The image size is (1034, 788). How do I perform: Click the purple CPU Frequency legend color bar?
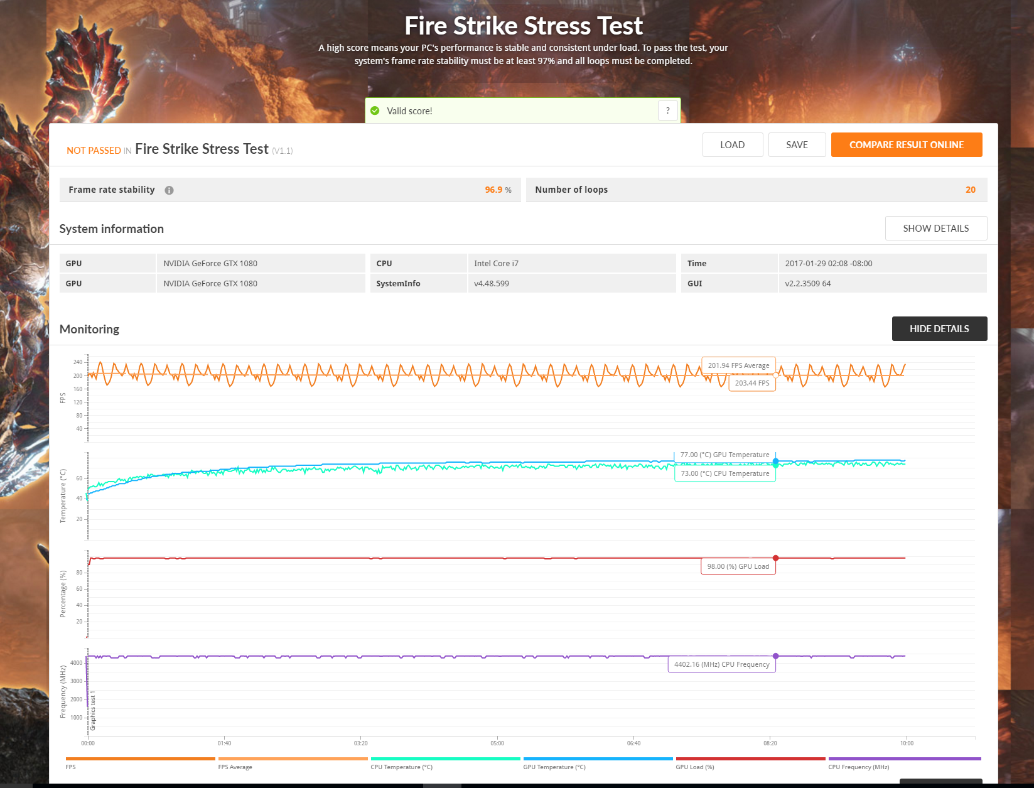pos(904,758)
